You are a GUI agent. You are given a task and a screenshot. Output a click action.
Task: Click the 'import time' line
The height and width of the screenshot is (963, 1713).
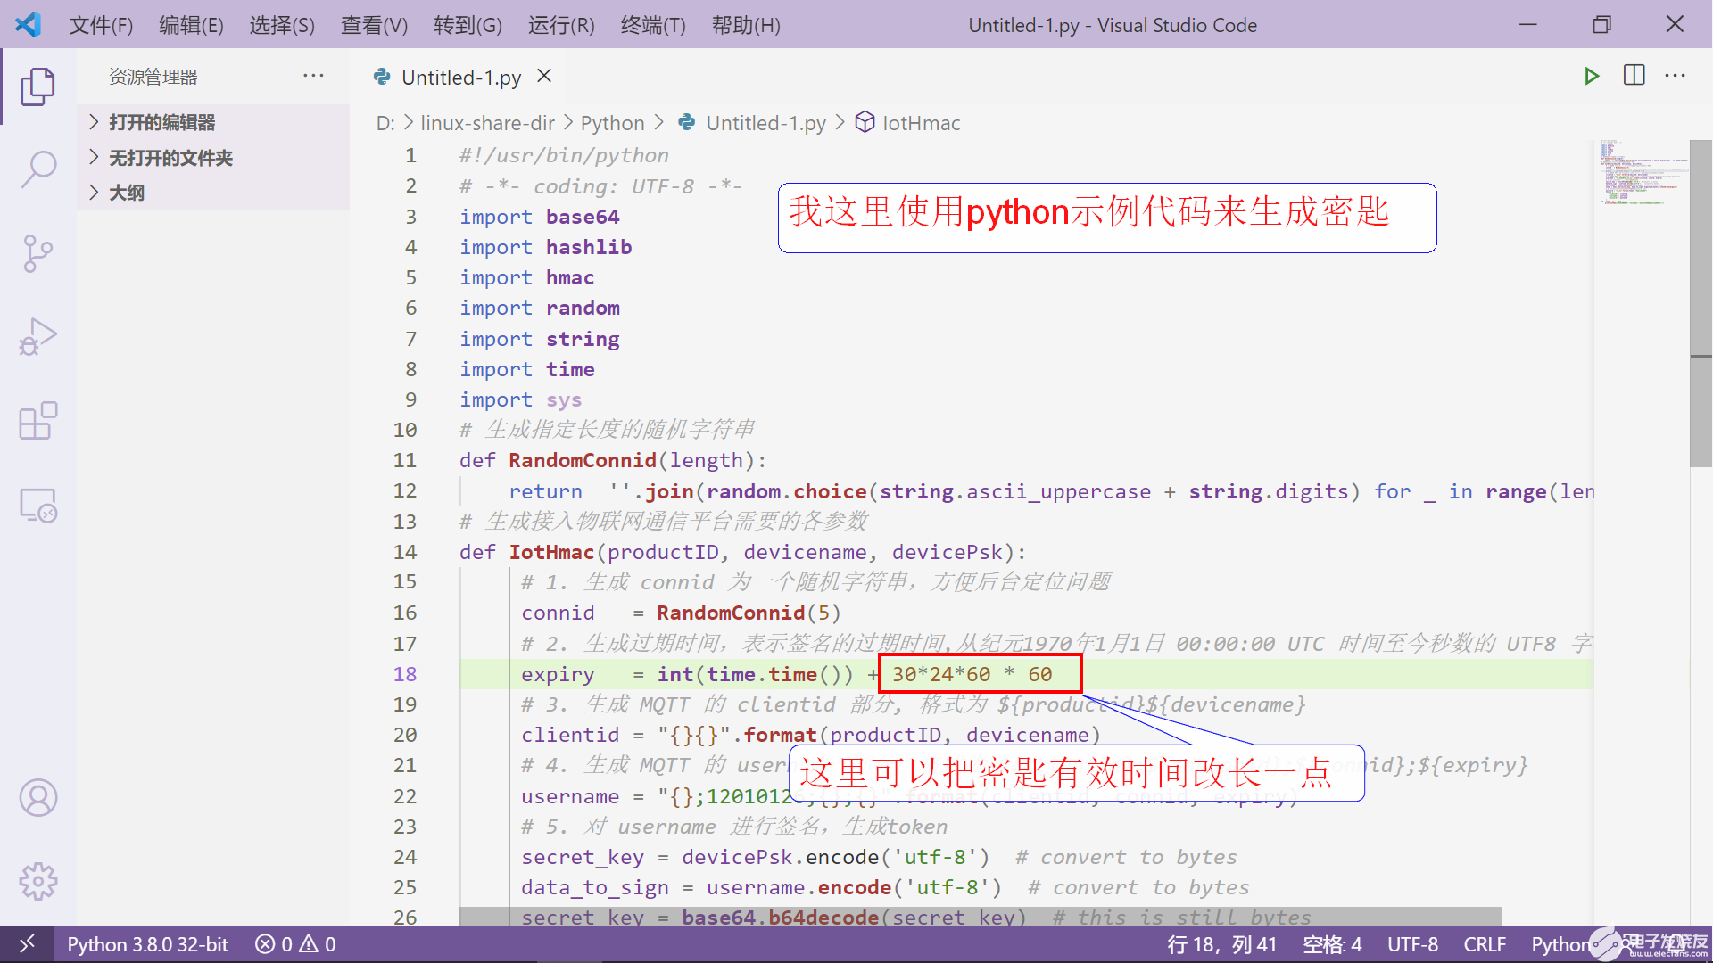coord(526,369)
